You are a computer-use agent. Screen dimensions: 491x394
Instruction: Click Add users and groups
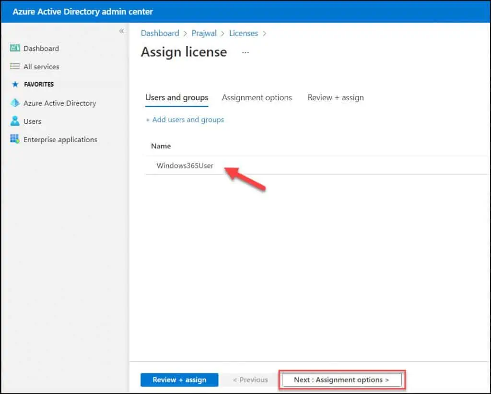point(185,120)
